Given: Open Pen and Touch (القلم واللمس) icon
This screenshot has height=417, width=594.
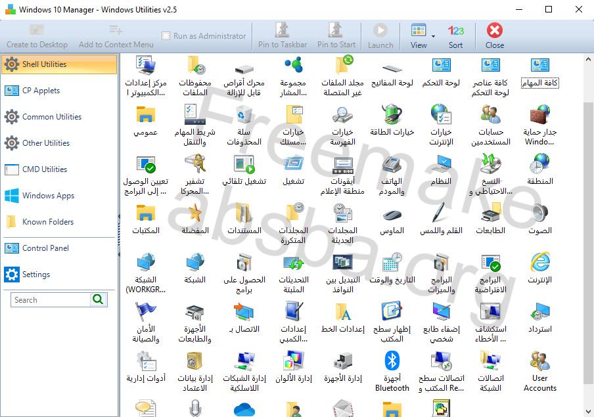Looking at the screenshot, I should (x=441, y=213).
